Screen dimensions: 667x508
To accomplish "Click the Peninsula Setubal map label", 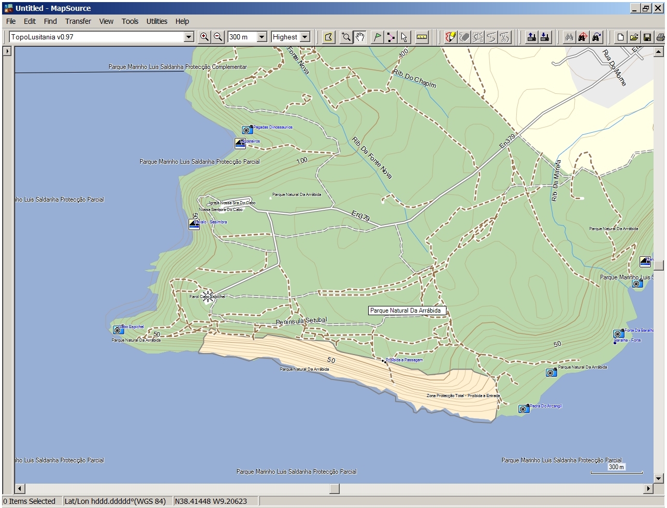I will point(301,321).
